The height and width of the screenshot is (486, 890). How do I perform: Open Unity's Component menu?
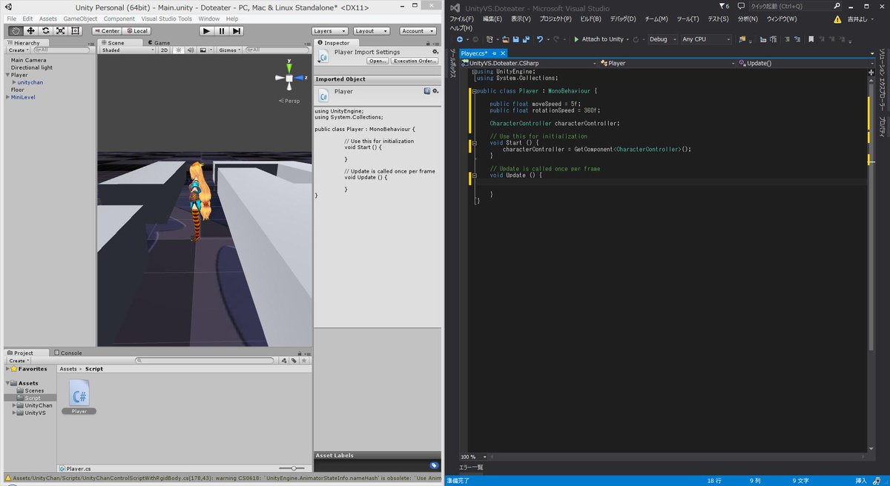tap(119, 19)
